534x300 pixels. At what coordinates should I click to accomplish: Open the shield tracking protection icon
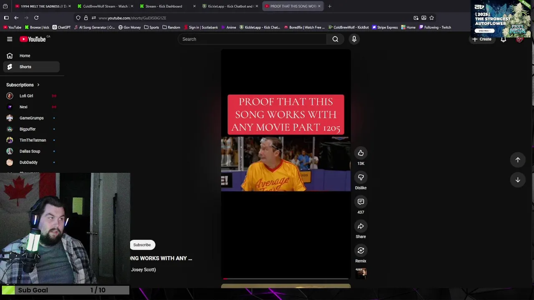78,18
